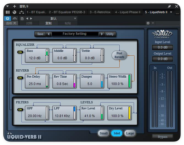Image resolution: width=184 pixels, height=145 pixels.
Task: Switch to 2 - BT Equalizer PEQ5B-3 tab
Action: 67,12
